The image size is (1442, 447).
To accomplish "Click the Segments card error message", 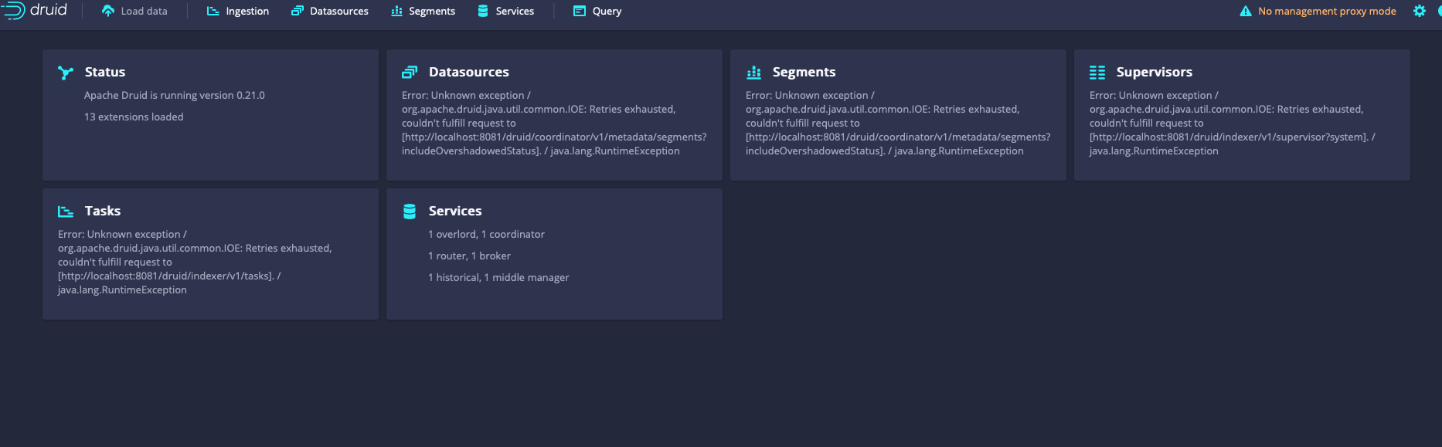I will (x=898, y=123).
